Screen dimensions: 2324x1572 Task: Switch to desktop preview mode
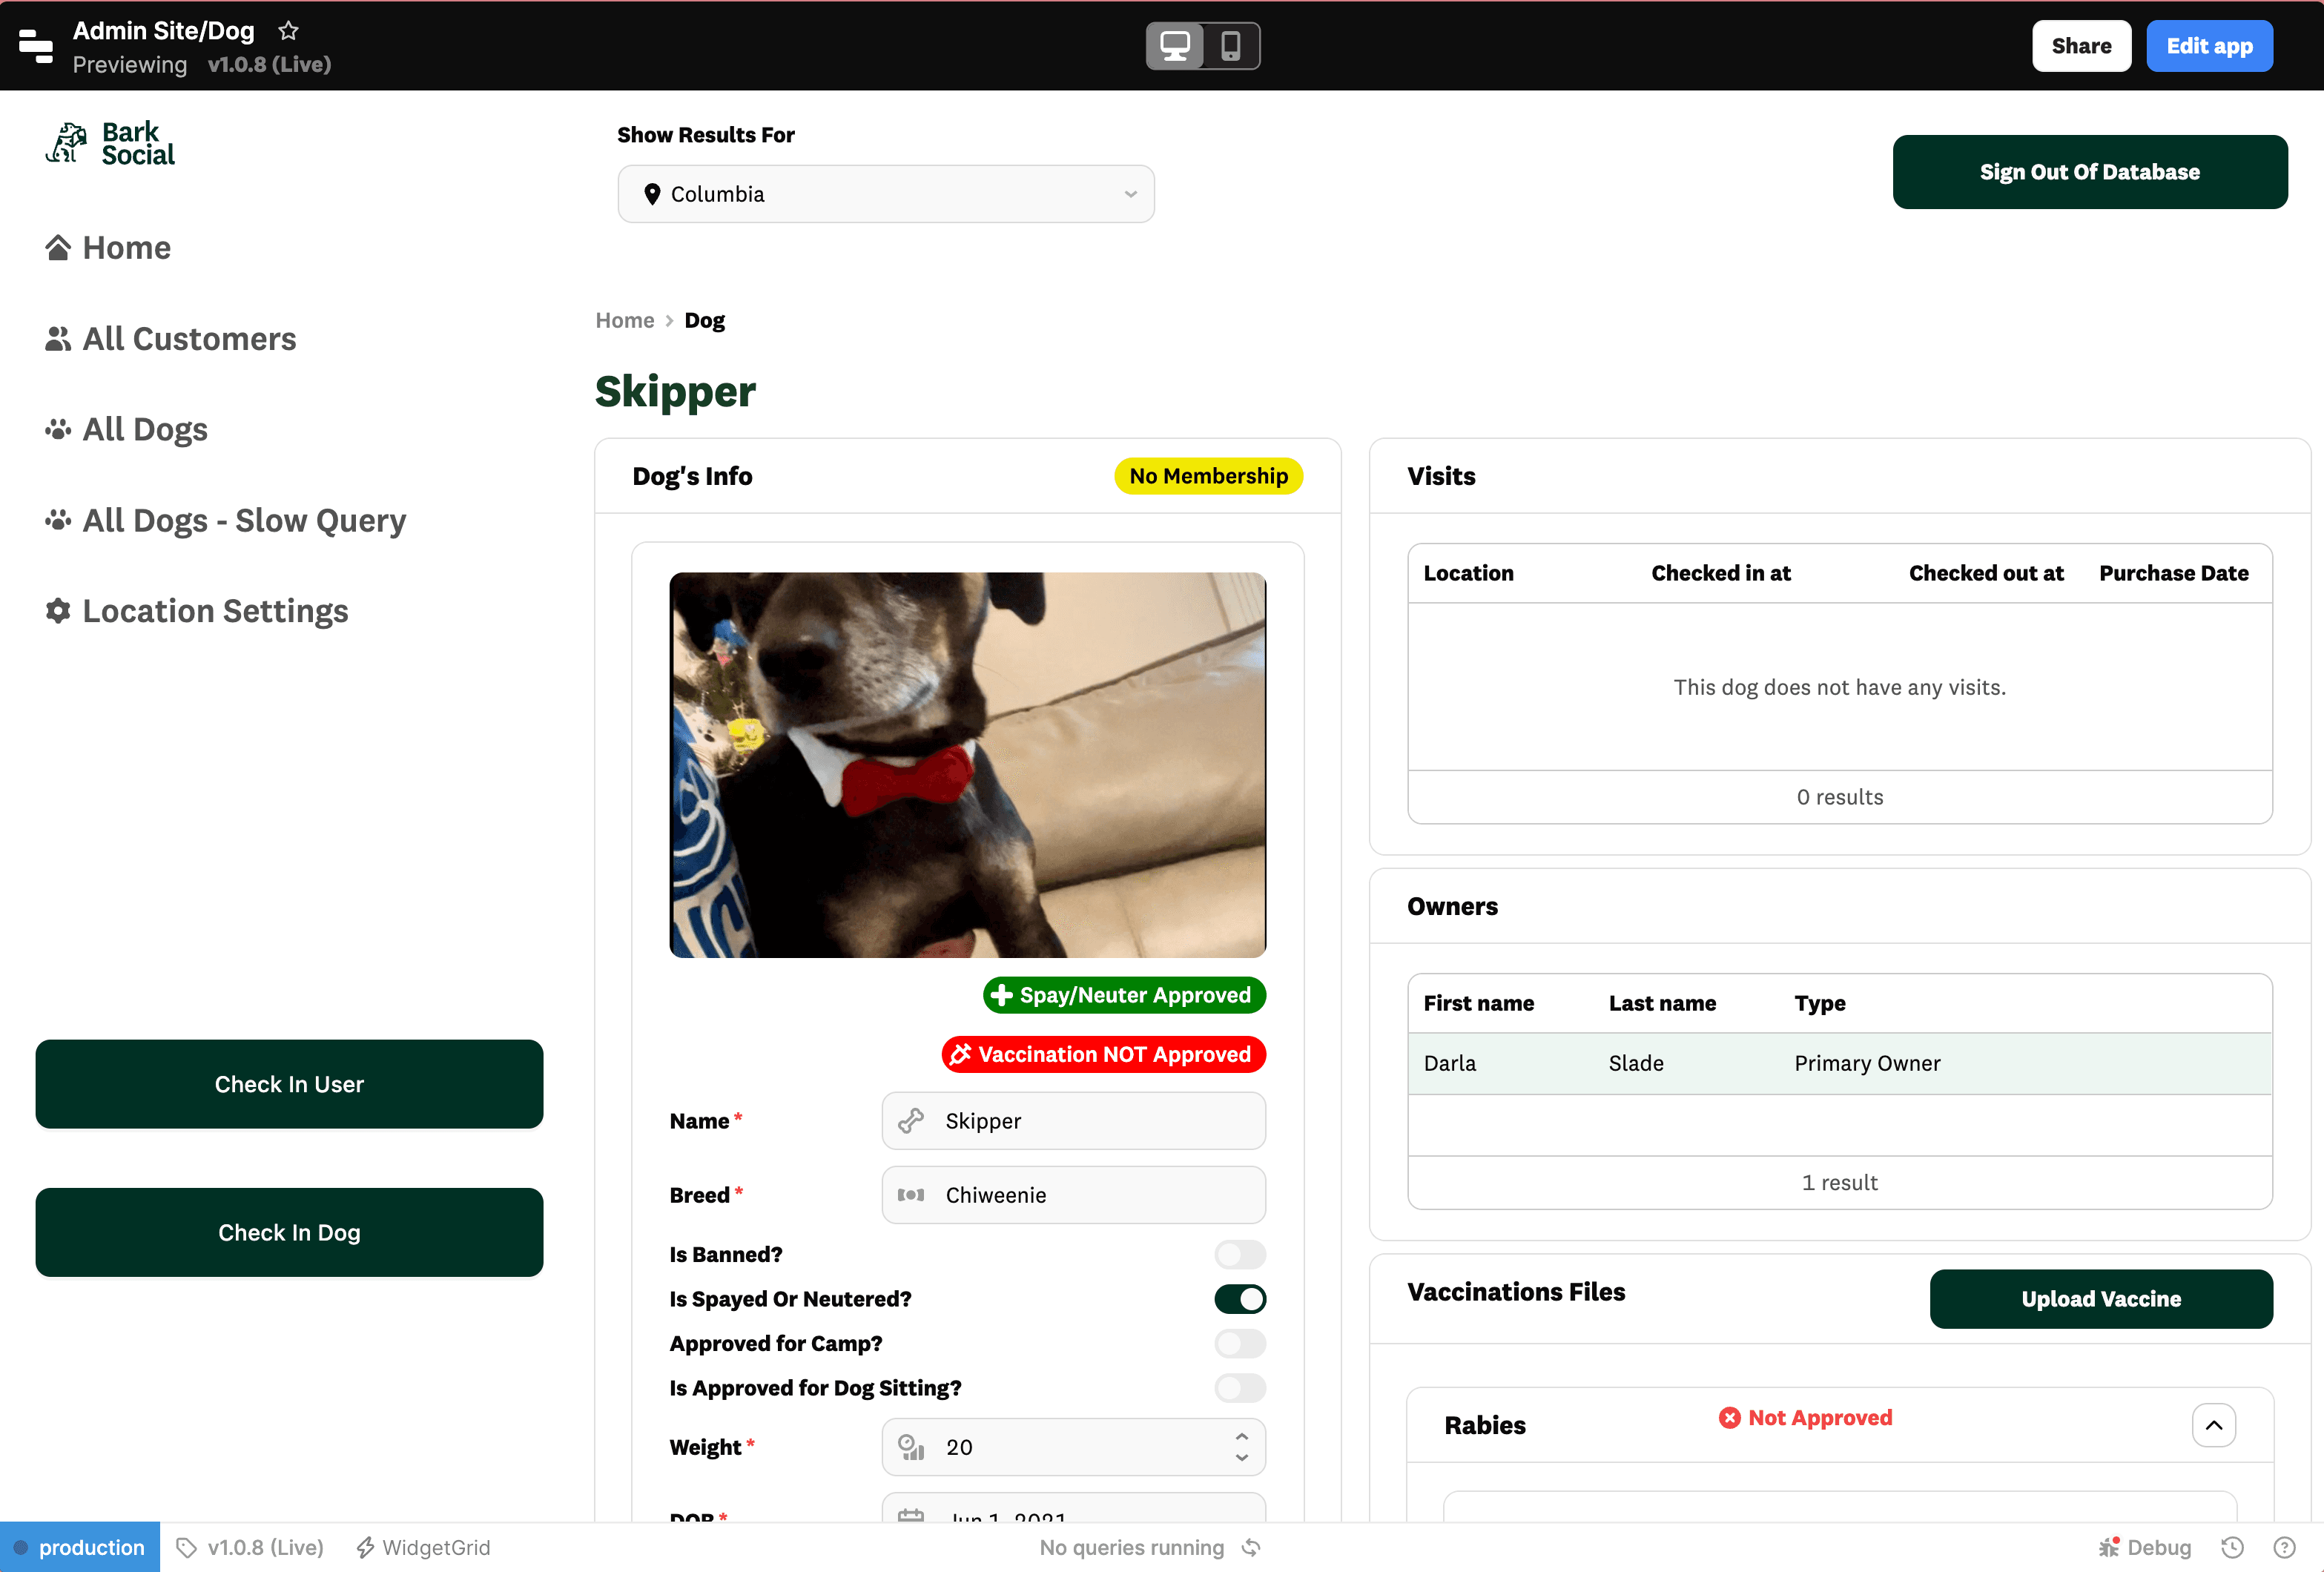[1175, 46]
